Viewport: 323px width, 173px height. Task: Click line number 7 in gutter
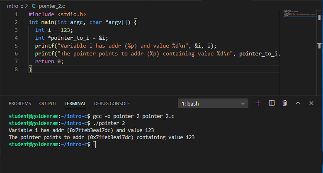coord(16,62)
